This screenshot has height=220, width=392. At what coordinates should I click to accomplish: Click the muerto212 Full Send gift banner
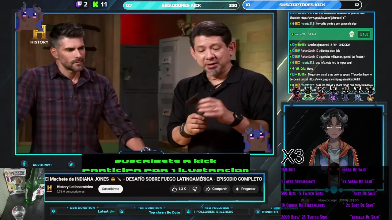[x=331, y=34]
